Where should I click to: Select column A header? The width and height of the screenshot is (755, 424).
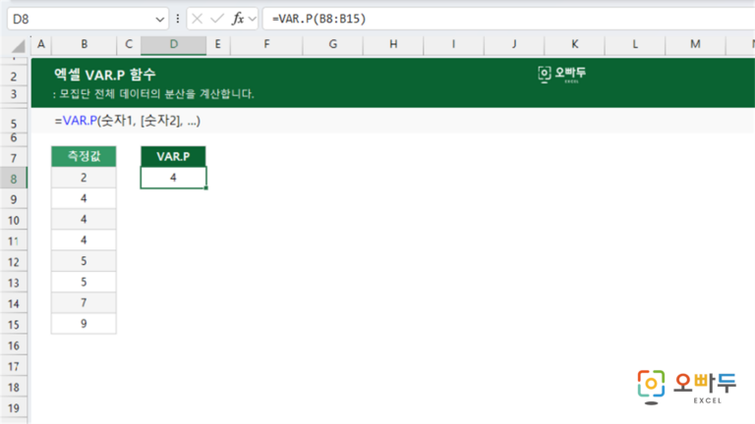click(x=41, y=44)
